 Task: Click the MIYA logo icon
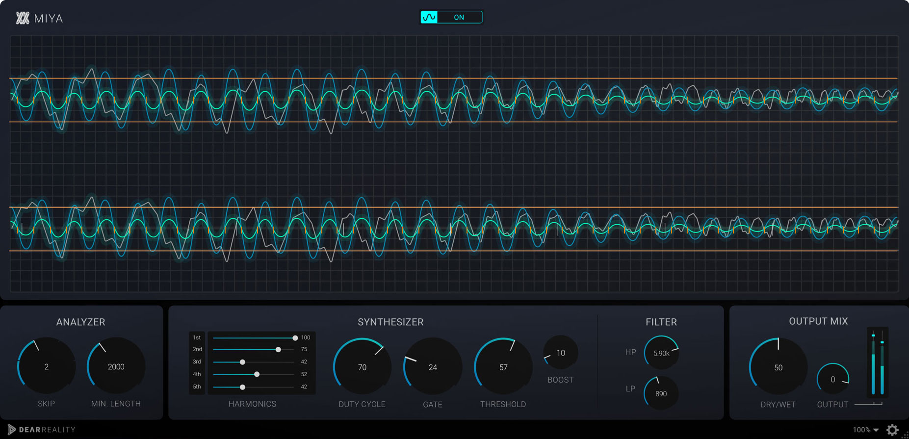[x=23, y=19]
